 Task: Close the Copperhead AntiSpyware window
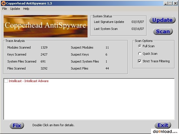point(175,3)
